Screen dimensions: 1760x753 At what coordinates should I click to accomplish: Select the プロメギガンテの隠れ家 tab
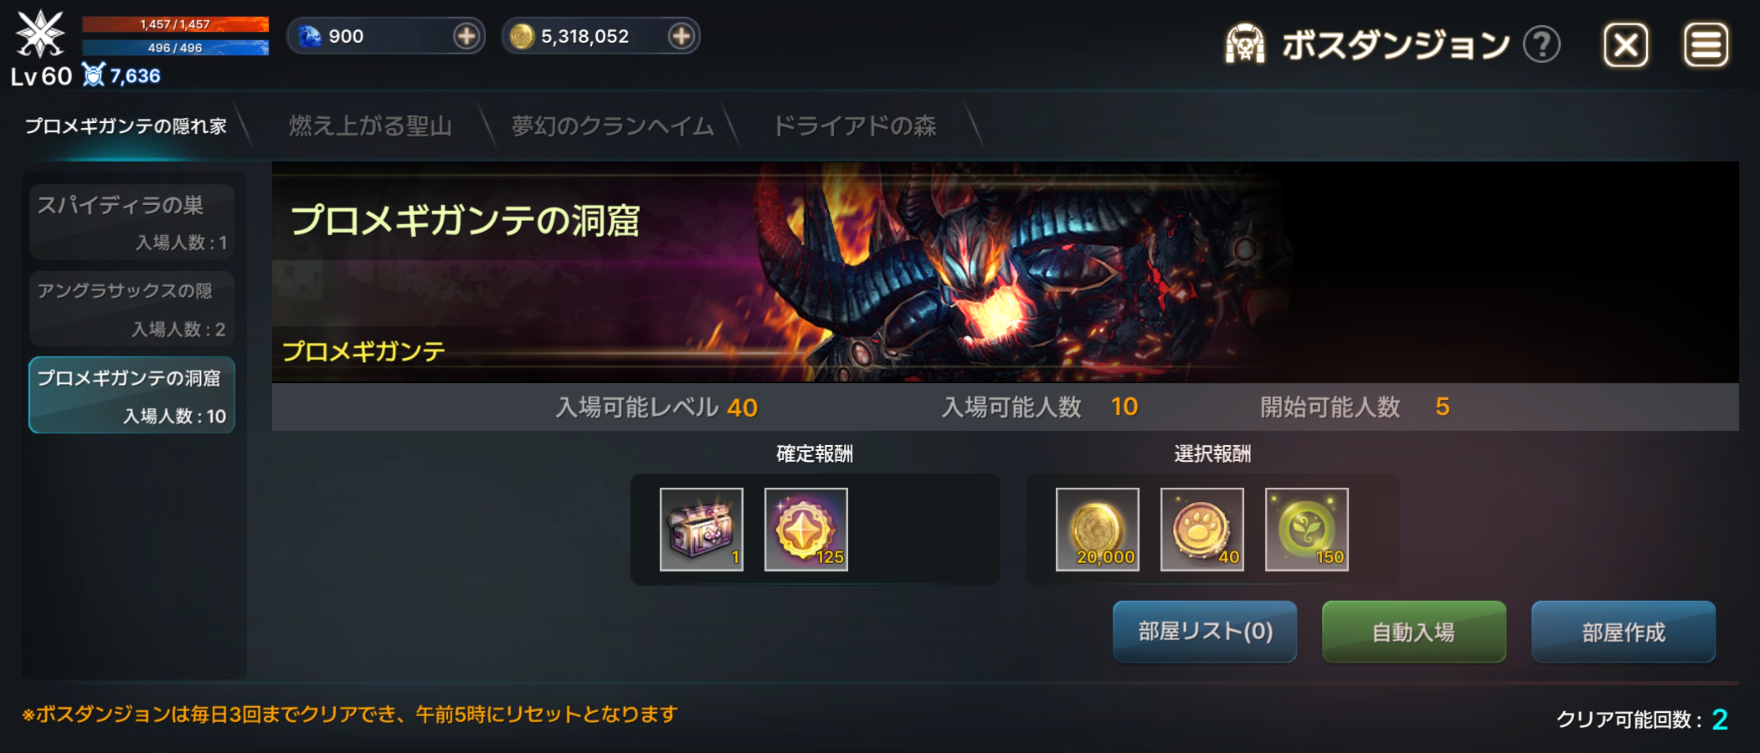126,125
